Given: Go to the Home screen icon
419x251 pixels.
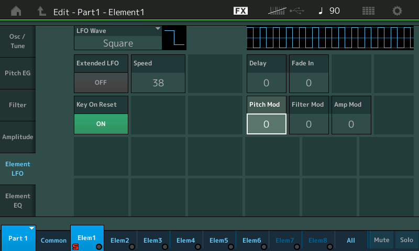Looking at the screenshot, I should pos(17,11).
